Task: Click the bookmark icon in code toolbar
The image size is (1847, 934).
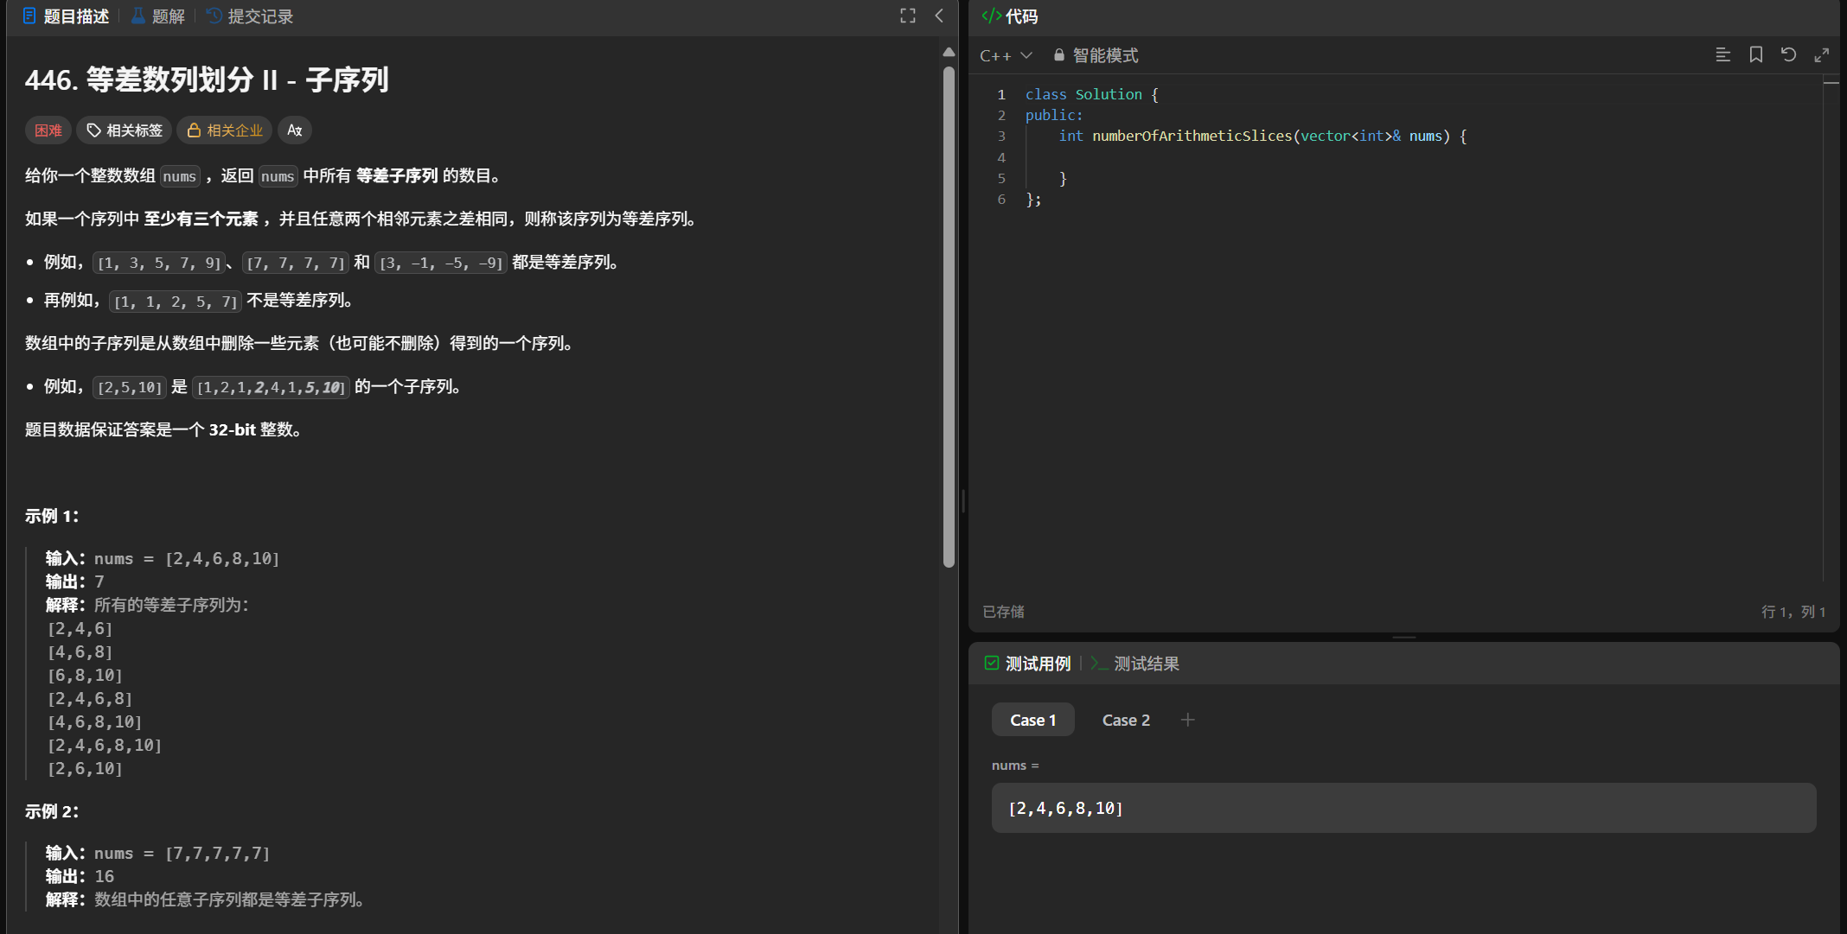Action: coord(1755,54)
